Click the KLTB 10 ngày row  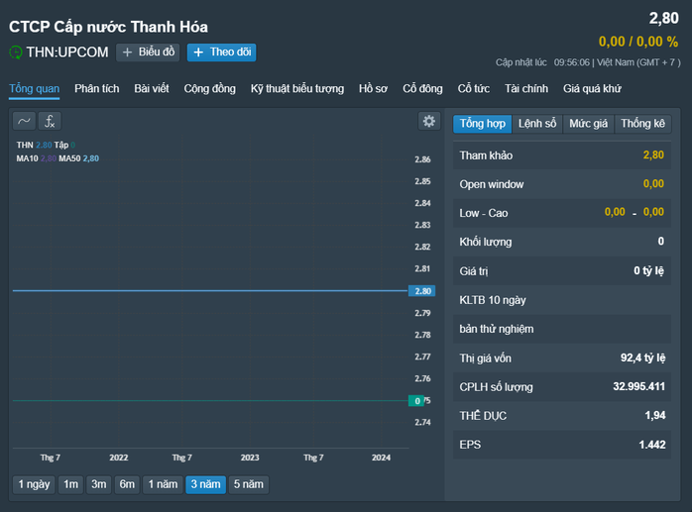click(x=562, y=300)
